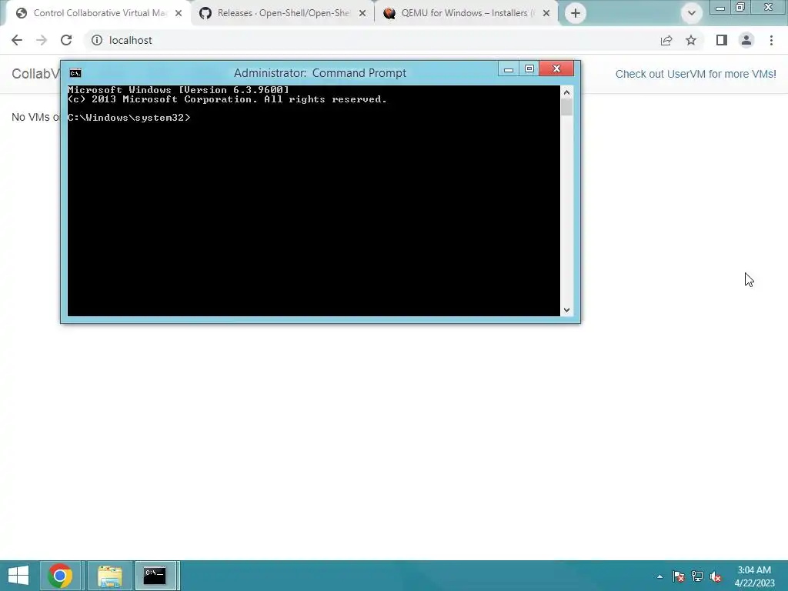
Task: Click the localhost address bar
Action: tap(372, 40)
